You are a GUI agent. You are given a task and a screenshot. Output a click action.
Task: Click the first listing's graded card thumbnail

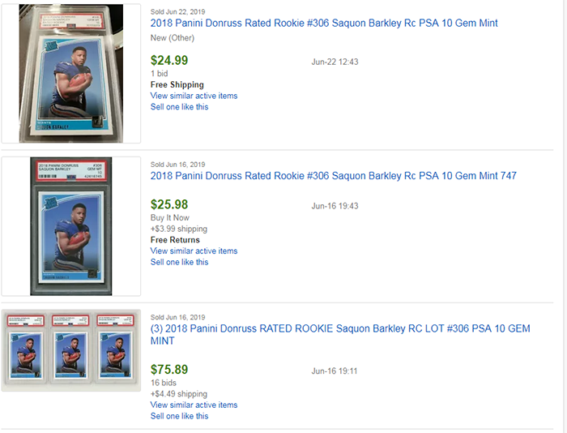71,74
